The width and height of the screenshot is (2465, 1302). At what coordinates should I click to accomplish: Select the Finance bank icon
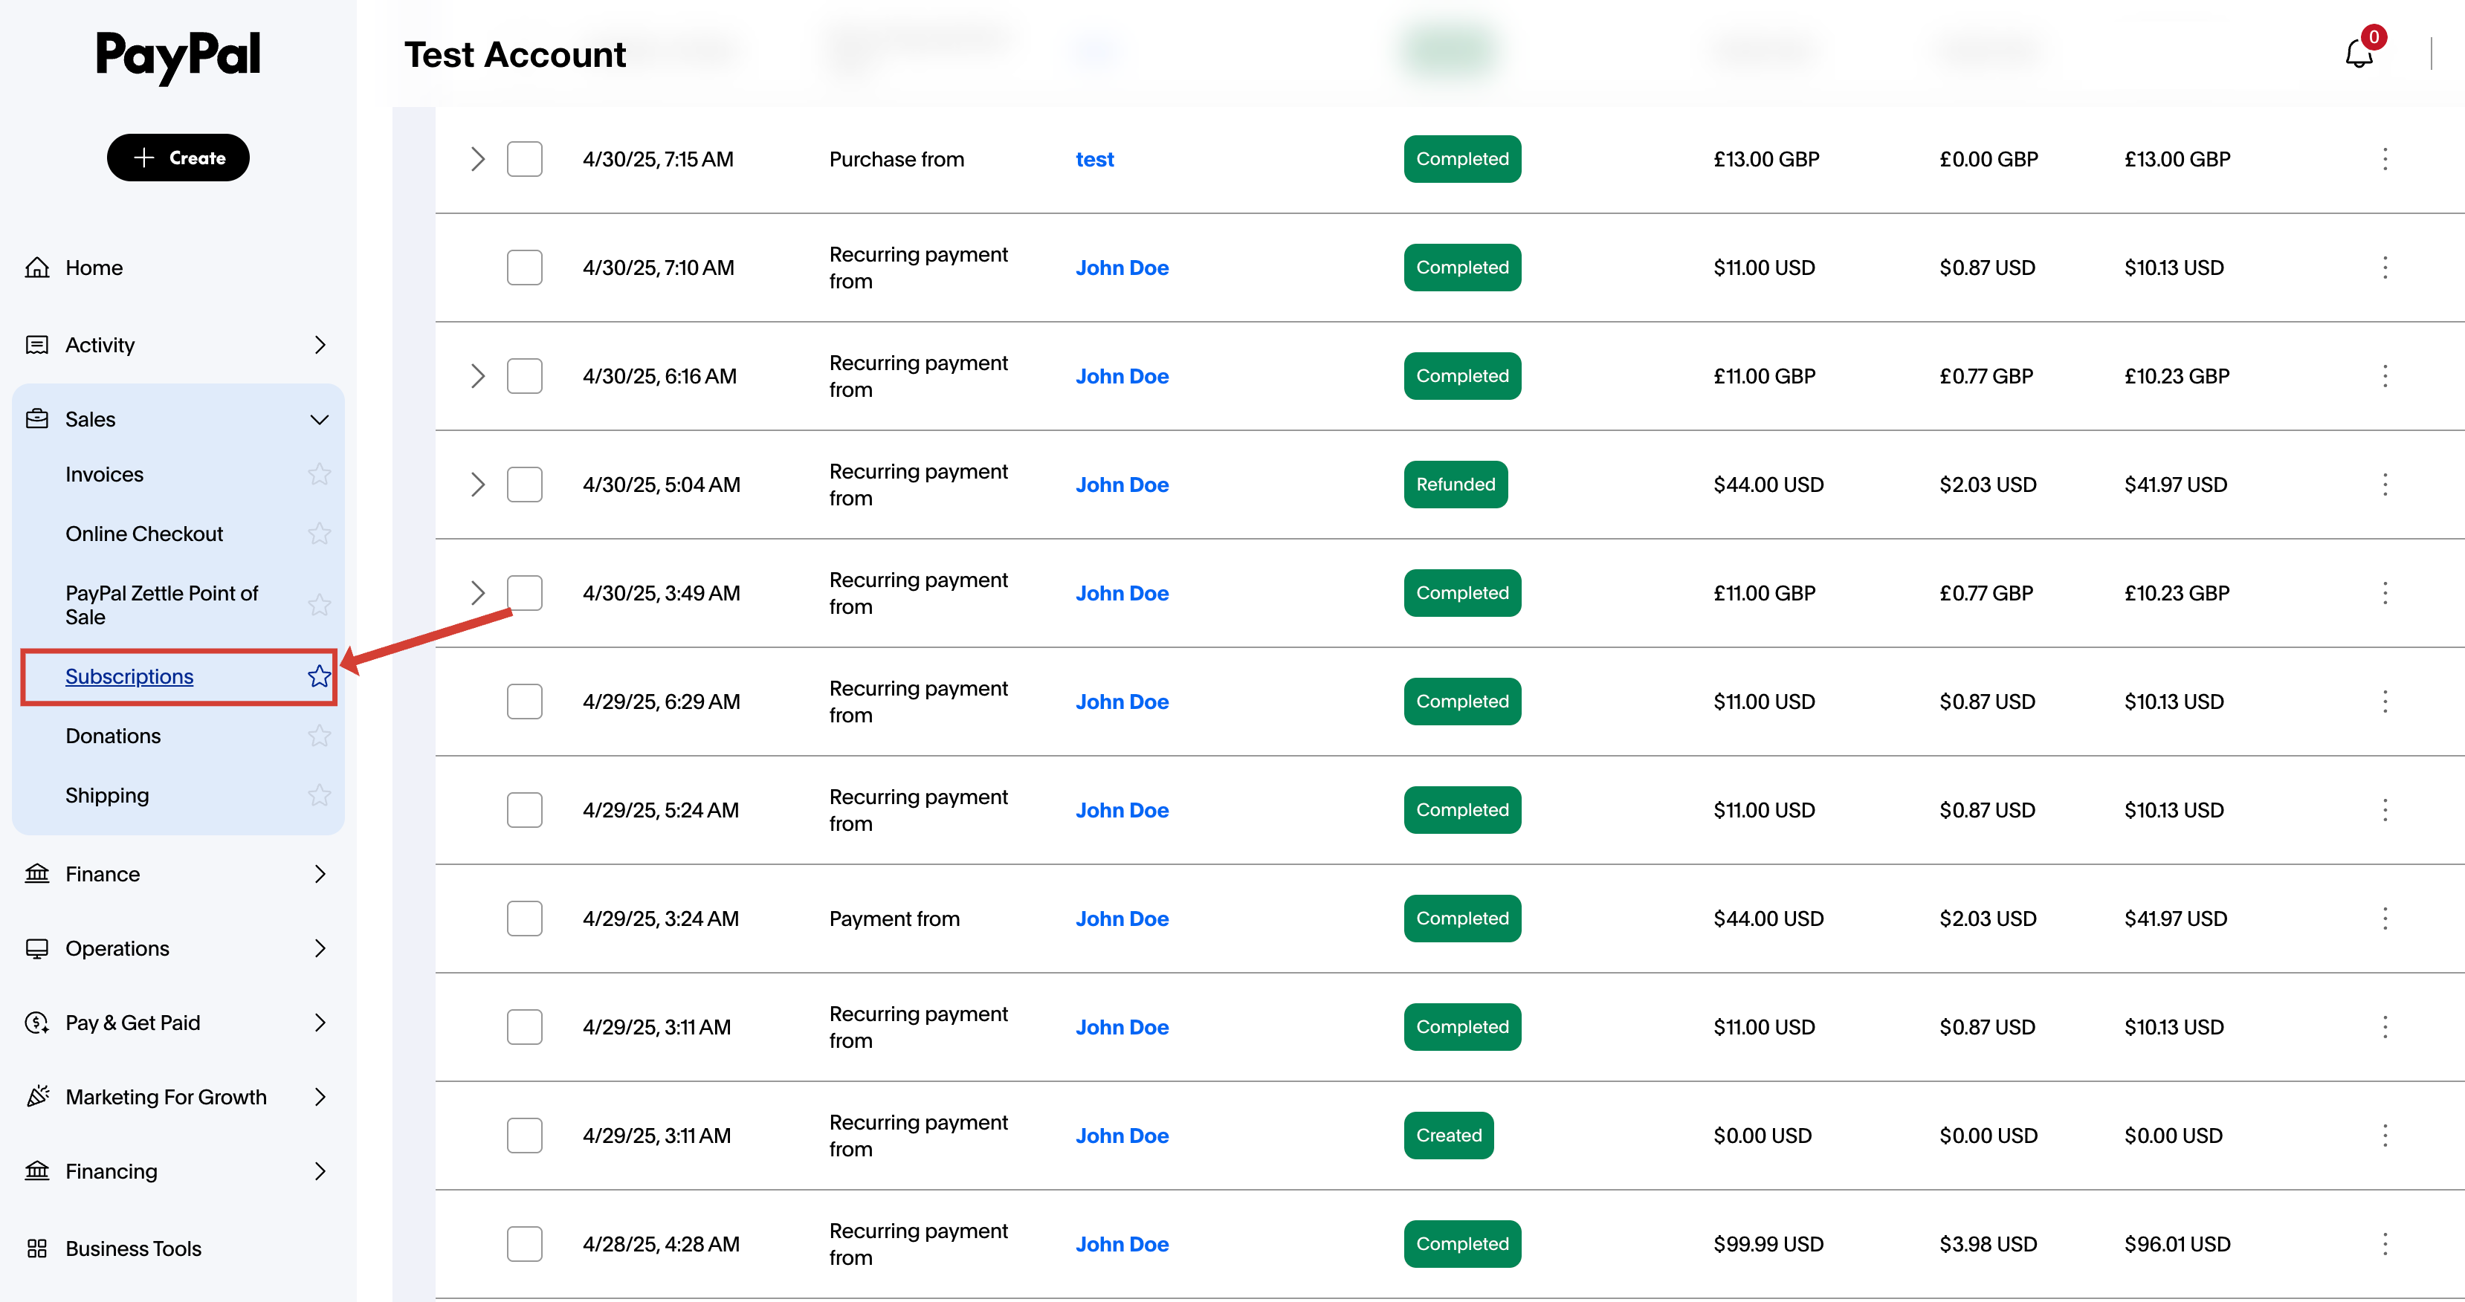pyautogui.click(x=36, y=873)
